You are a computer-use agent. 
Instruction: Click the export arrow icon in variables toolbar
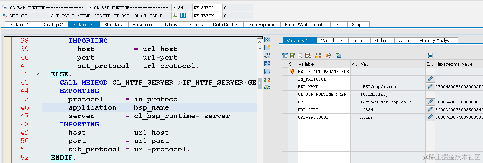tap(329, 55)
